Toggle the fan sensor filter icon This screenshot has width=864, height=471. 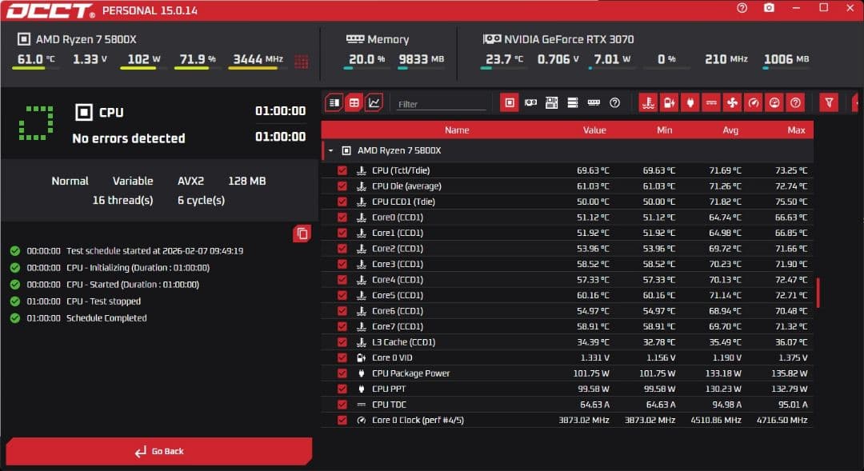pyautogui.click(x=732, y=102)
